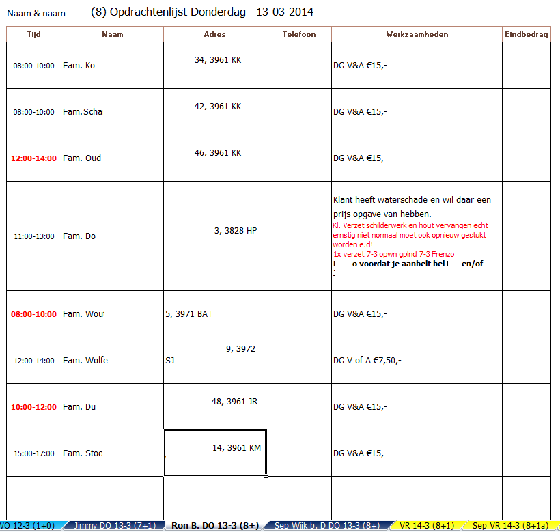Click the Eindbedrag column header
This screenshot has width=560, height=532.
pyautogui.click(x=527, y=34)
